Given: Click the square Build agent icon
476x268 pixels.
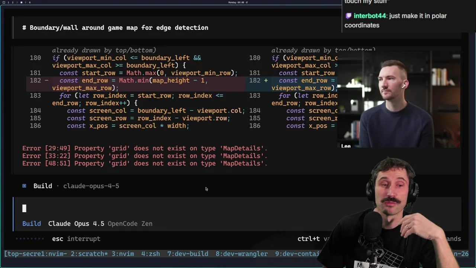Looking at the screenshot, I should (x=24, y=186).
